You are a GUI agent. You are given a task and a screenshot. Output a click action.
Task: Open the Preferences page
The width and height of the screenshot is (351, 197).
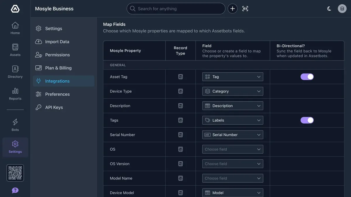[x=63, y=94]
